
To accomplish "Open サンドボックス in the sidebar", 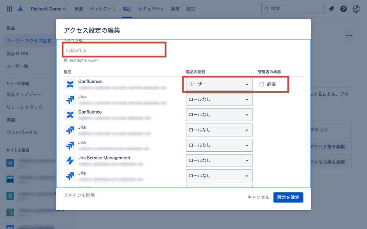I will click(22, 133).
